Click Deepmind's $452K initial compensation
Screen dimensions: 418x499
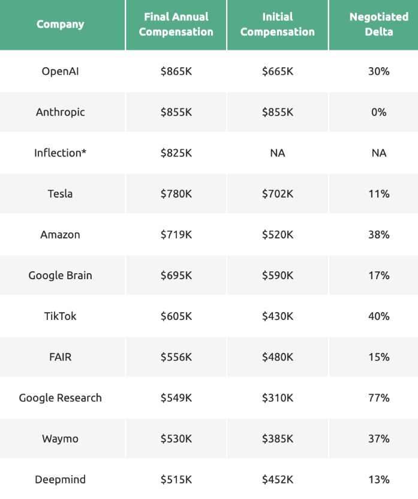pyautogui.click(x=278, y=479)
